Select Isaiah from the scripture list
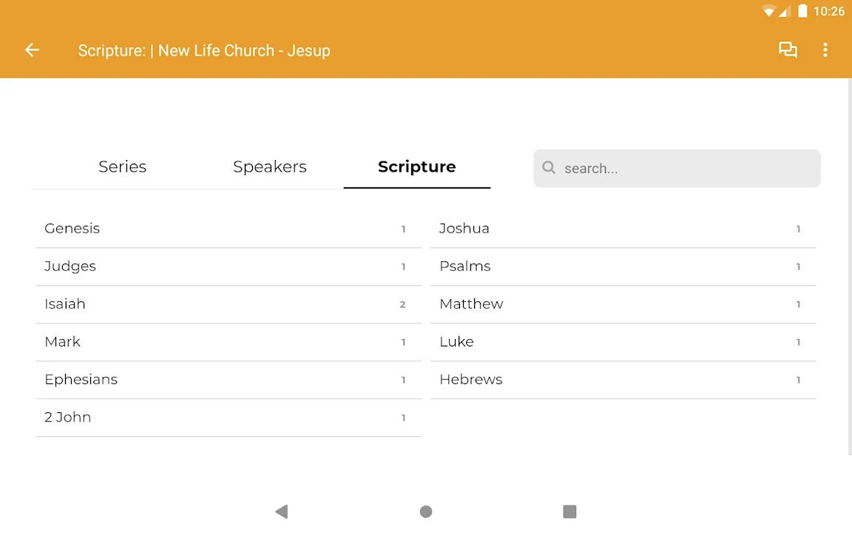852x533 pixels. (228, 304)
